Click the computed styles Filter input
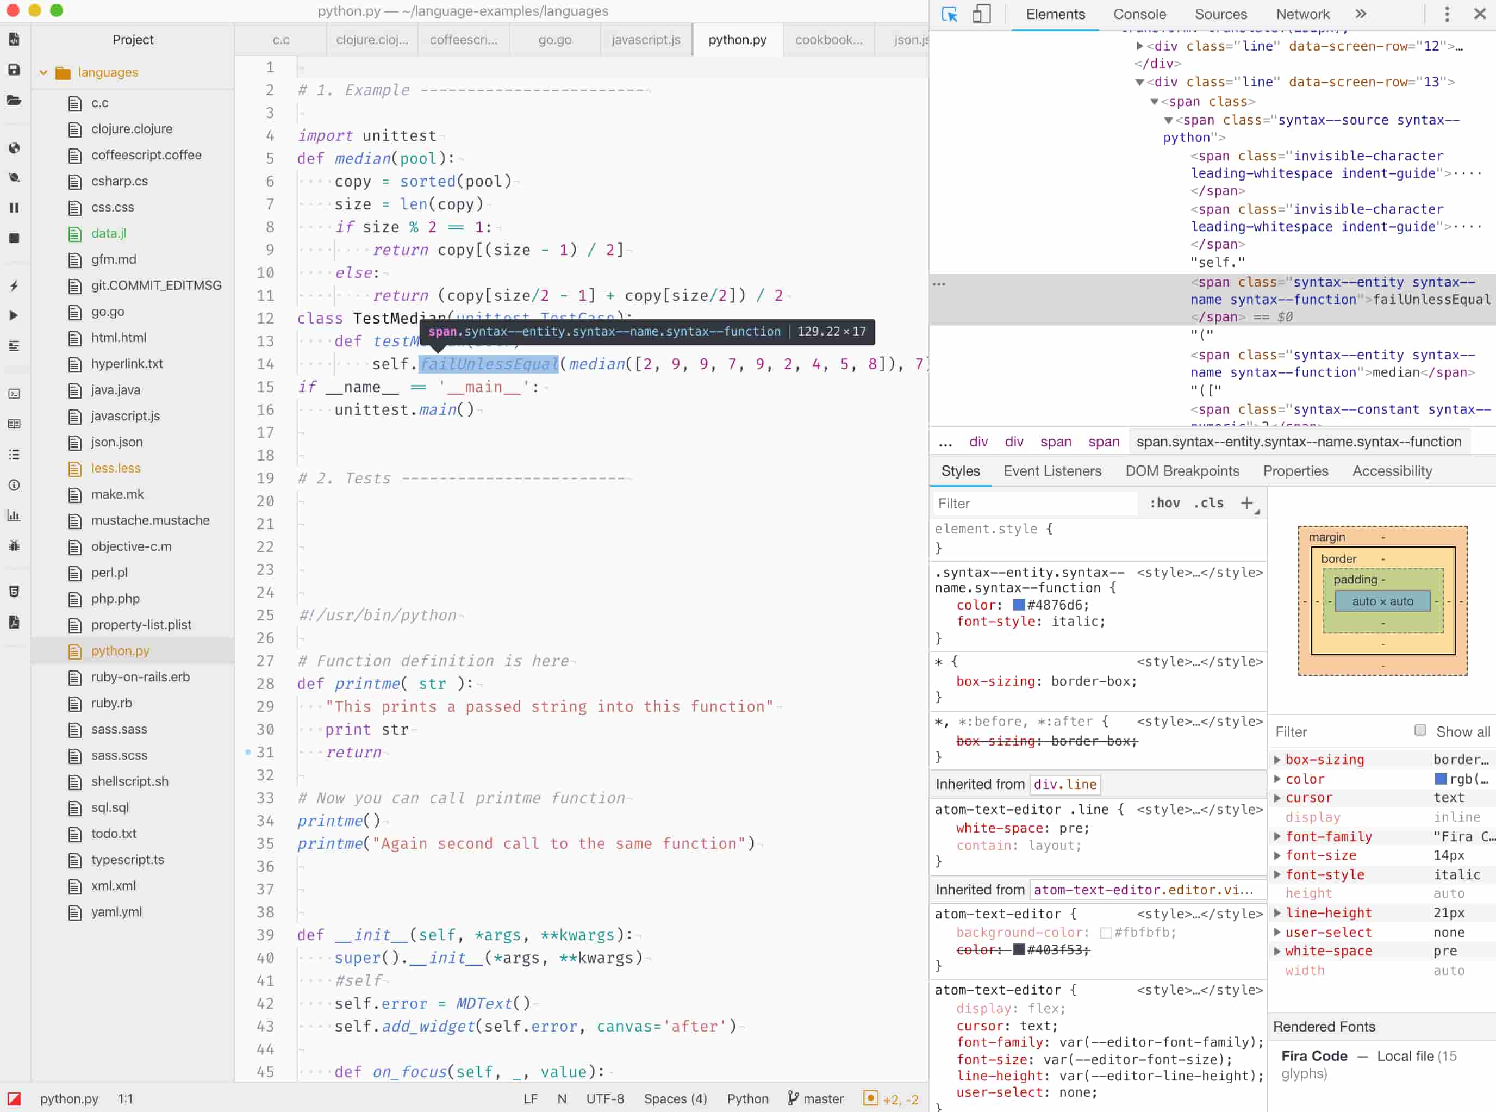 point(1339,732)
